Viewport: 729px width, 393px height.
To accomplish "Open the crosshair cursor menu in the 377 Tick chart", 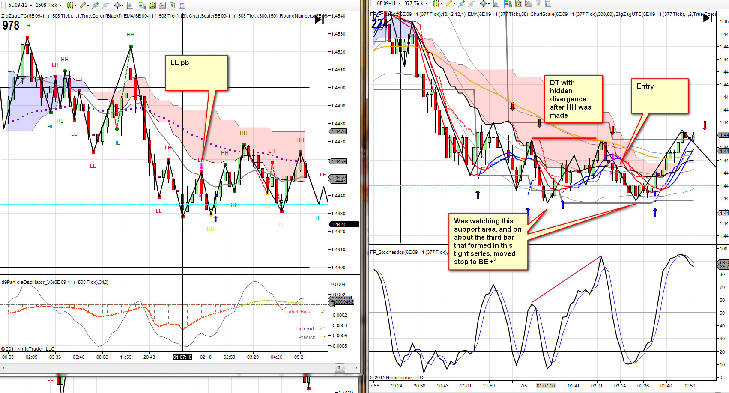I will click(484, 3).
